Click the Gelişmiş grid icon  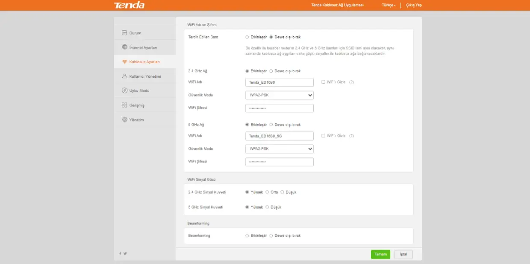click(124, 105)
